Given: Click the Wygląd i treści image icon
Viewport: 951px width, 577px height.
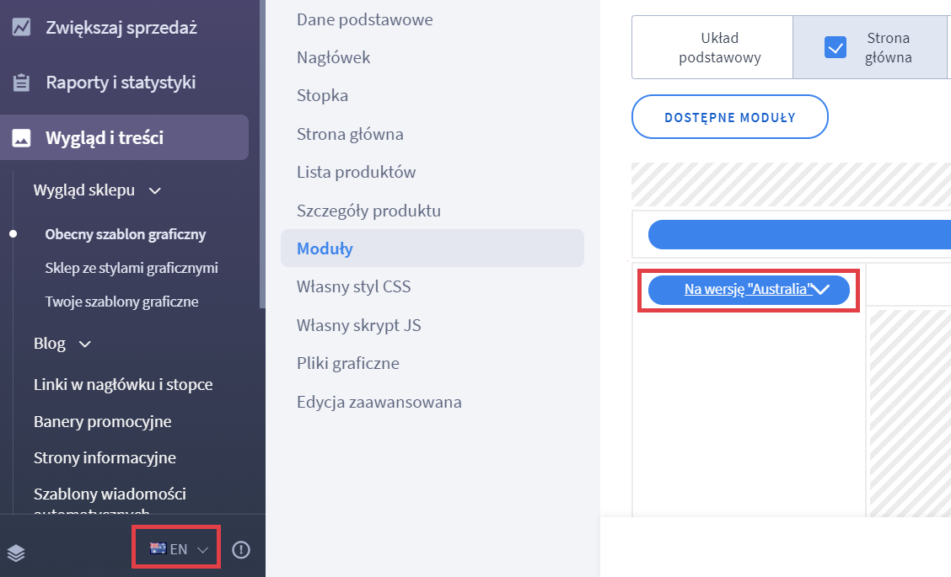Looking at the screenshot, I should click(x=21, y=138).
